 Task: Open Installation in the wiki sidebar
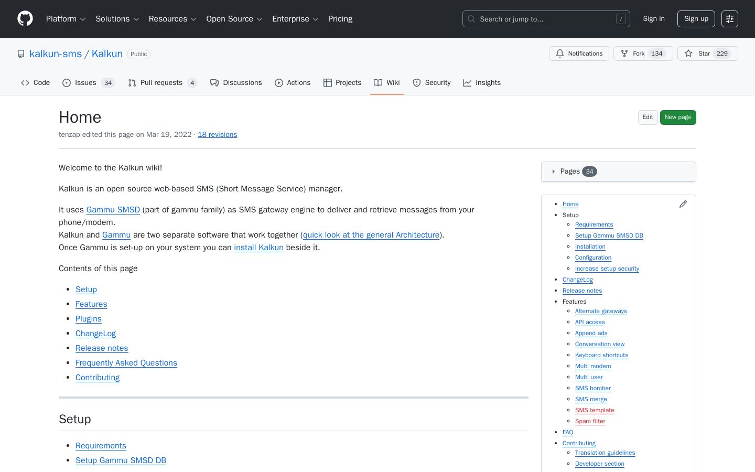[590, 246]
